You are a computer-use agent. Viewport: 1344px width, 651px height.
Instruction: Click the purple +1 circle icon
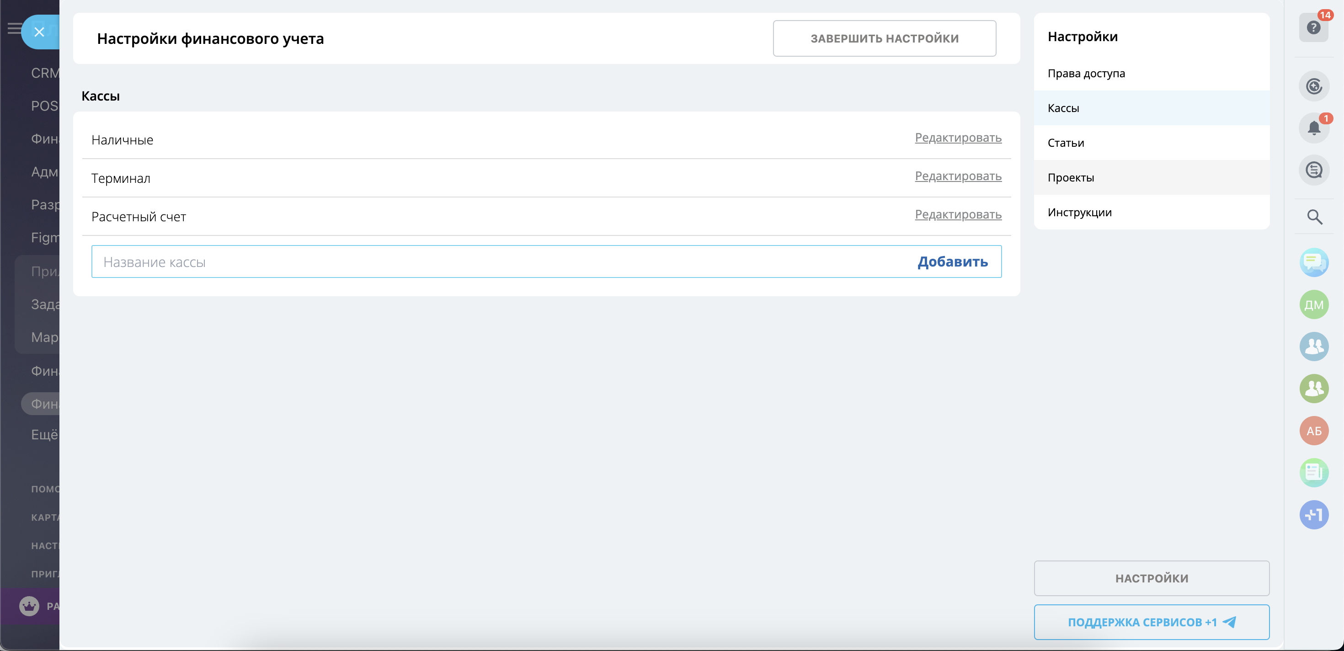point(1313,515)
